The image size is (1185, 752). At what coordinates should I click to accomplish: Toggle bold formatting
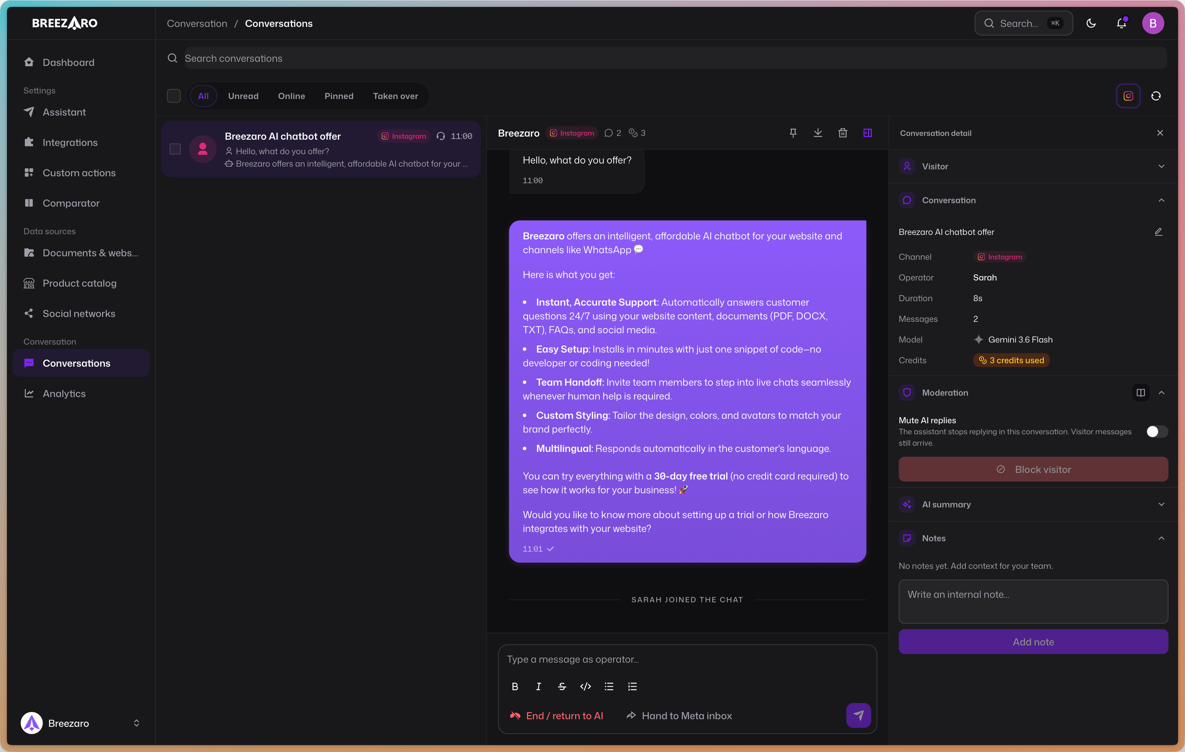(515, 686)
